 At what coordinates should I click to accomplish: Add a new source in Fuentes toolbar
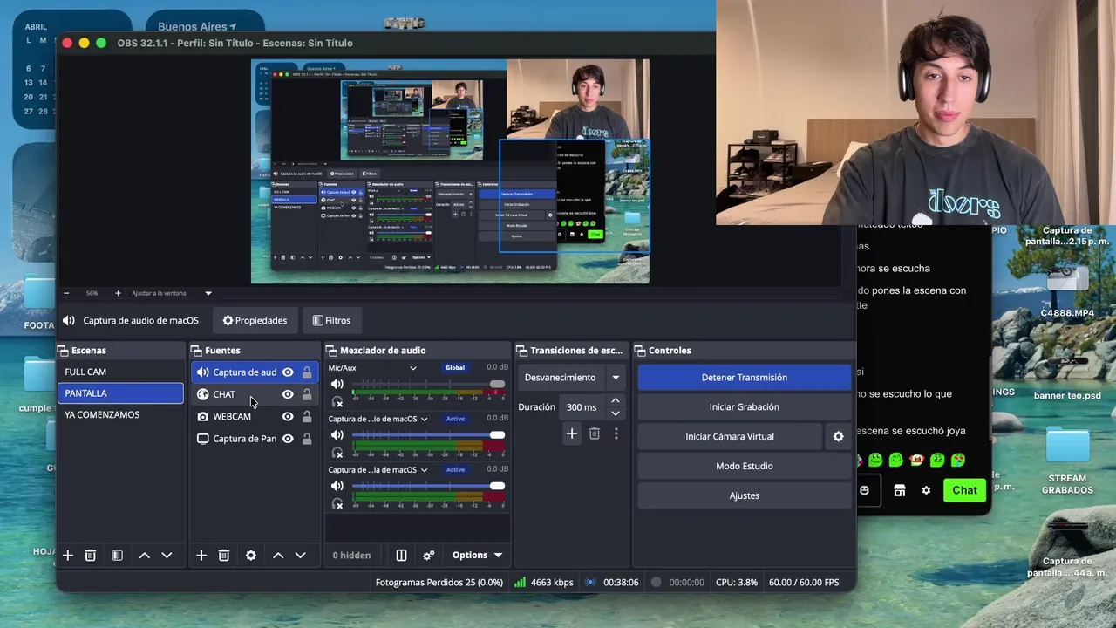tap(201, 555)
